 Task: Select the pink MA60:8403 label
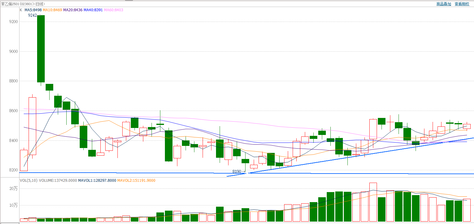click(113, 10)
